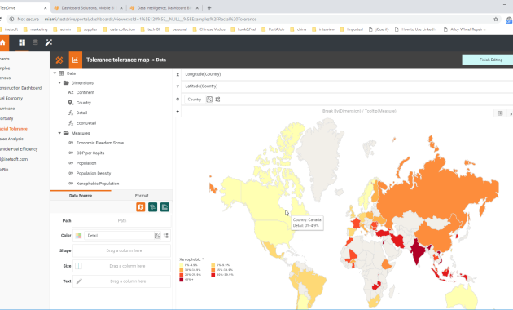Click the orange home icon

click(3, 42)
